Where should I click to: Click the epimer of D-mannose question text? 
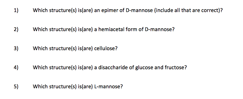pyautogui.click(x=128, y=10)
